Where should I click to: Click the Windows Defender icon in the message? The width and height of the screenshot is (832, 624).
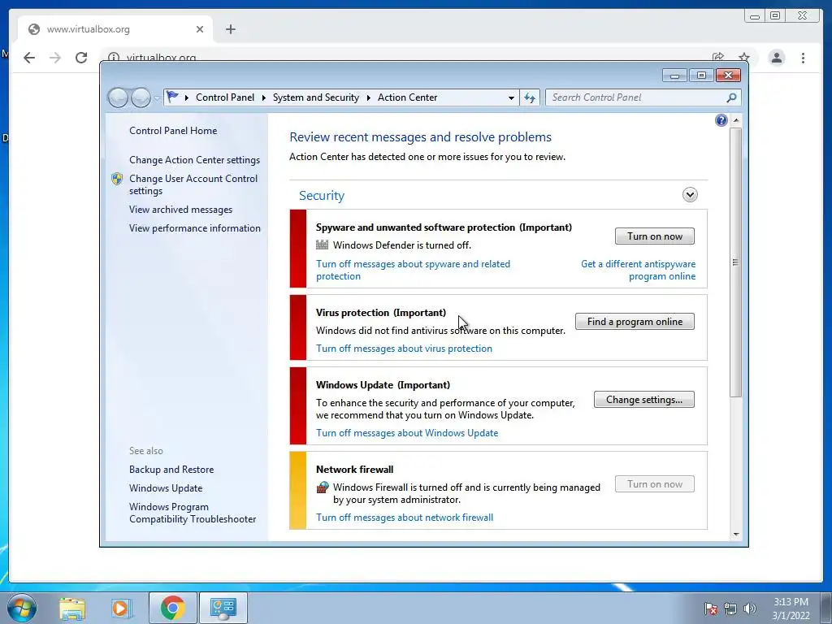322,245
